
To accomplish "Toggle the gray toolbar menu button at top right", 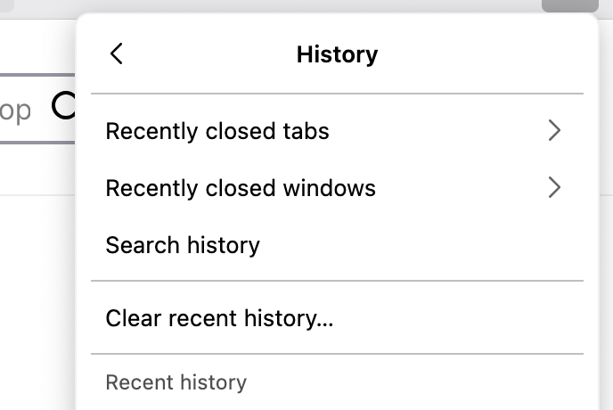I will pos(570,5).
